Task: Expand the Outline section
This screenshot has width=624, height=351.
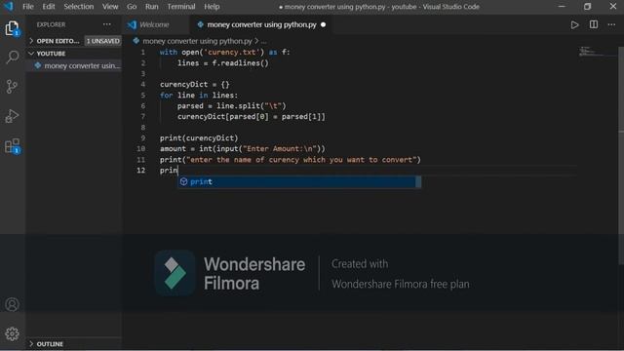Action: [x=31, y=344]
